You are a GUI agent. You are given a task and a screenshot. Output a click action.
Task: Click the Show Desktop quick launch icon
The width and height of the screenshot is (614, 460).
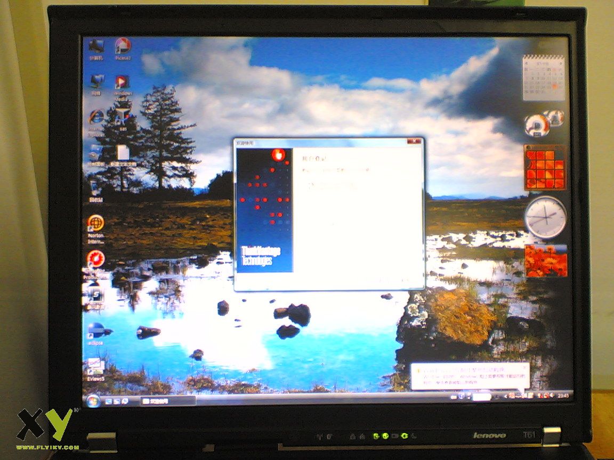pyautogui.click(x=109, y=400)
